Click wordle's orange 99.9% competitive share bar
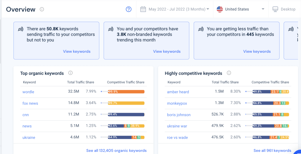This screenshot has height=154, width=301. (126, 92)
